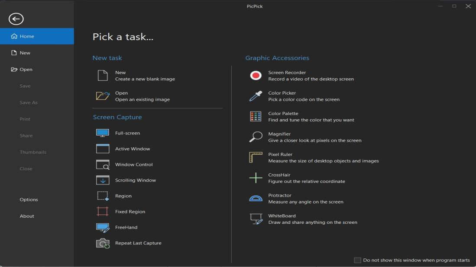The height and width of the screenshot is (267, 476).
Task: Click 'Measure any angle on the screen' text
Action: 306,202
